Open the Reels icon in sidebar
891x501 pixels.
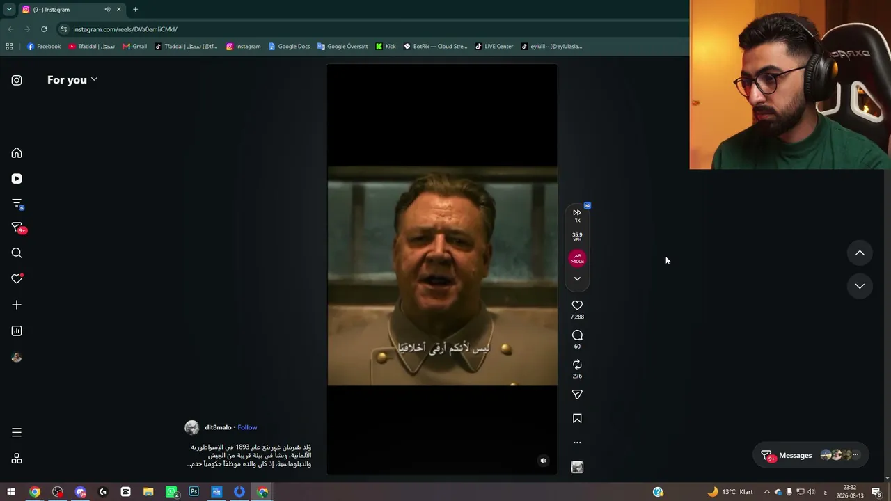17,179
